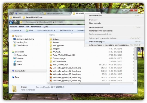Select the VSO Downloader folder
This screenshot has height=103, width=147.
pyautogui.click(x=58, y=61)
